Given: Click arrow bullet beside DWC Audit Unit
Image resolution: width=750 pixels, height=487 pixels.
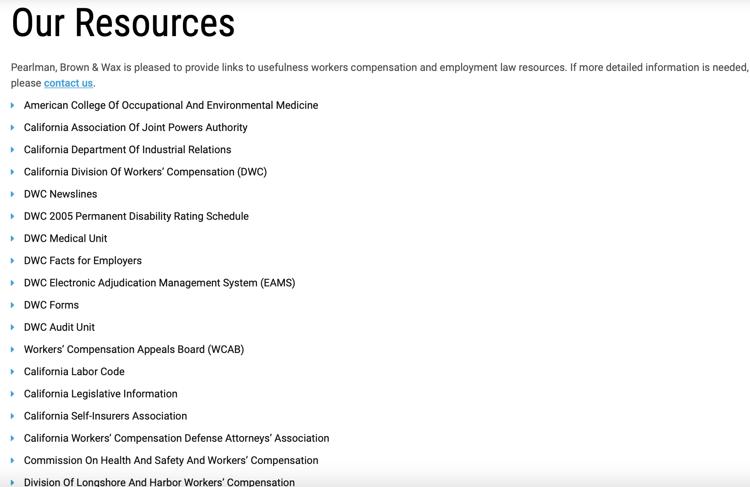Looking at the screenshot, I should point(13,327).
